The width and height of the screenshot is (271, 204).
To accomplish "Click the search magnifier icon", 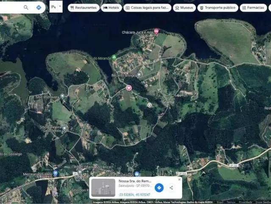I will [x=26, y=8].
